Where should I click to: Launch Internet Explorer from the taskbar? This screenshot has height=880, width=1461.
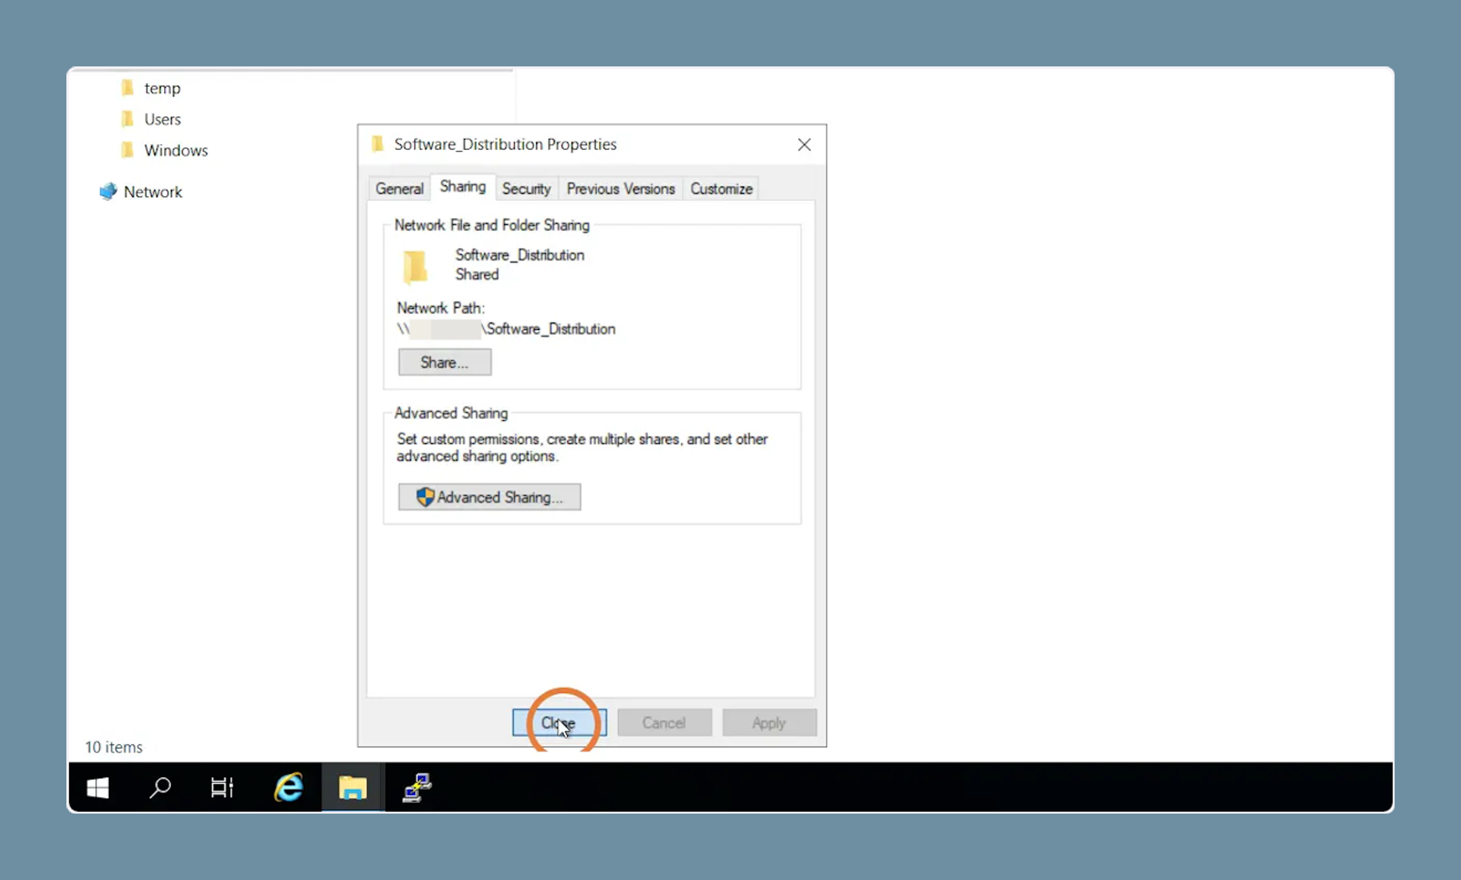coord(288,788)
